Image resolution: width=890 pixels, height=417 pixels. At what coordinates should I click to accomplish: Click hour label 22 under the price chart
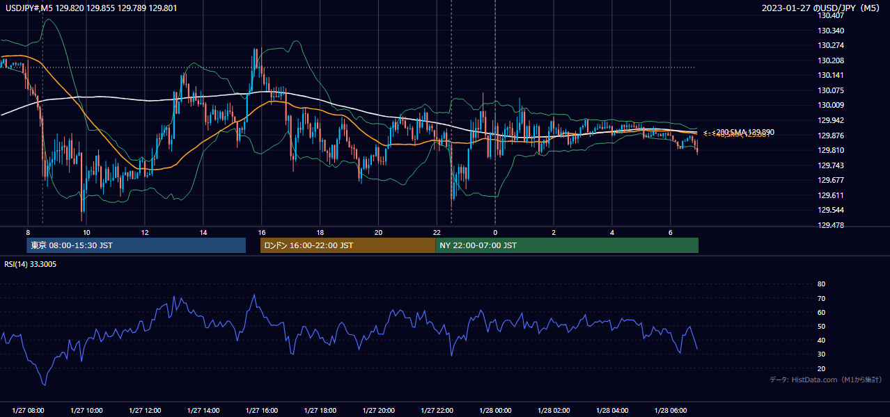(x=437, y=232)
